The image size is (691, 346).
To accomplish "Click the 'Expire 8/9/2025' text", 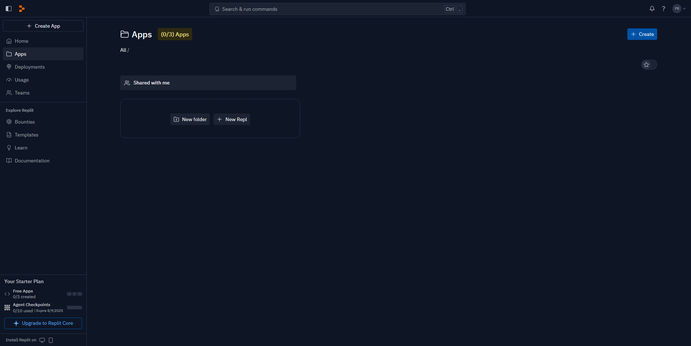I will [x=50, y=311].
